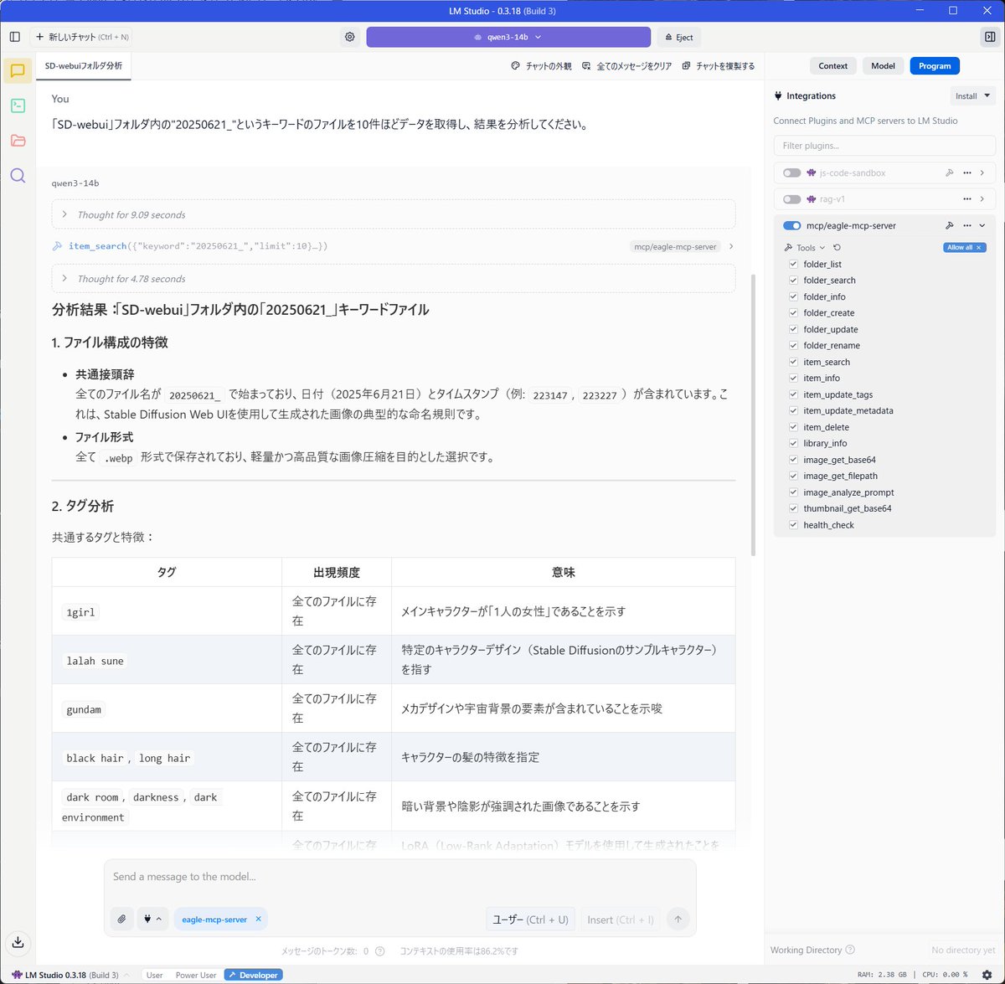Toggle the right sidebar panel icon
Image resolution: width=1005 pixels, height=984 pixels.
pyautogui.click(x=990, y=37)
